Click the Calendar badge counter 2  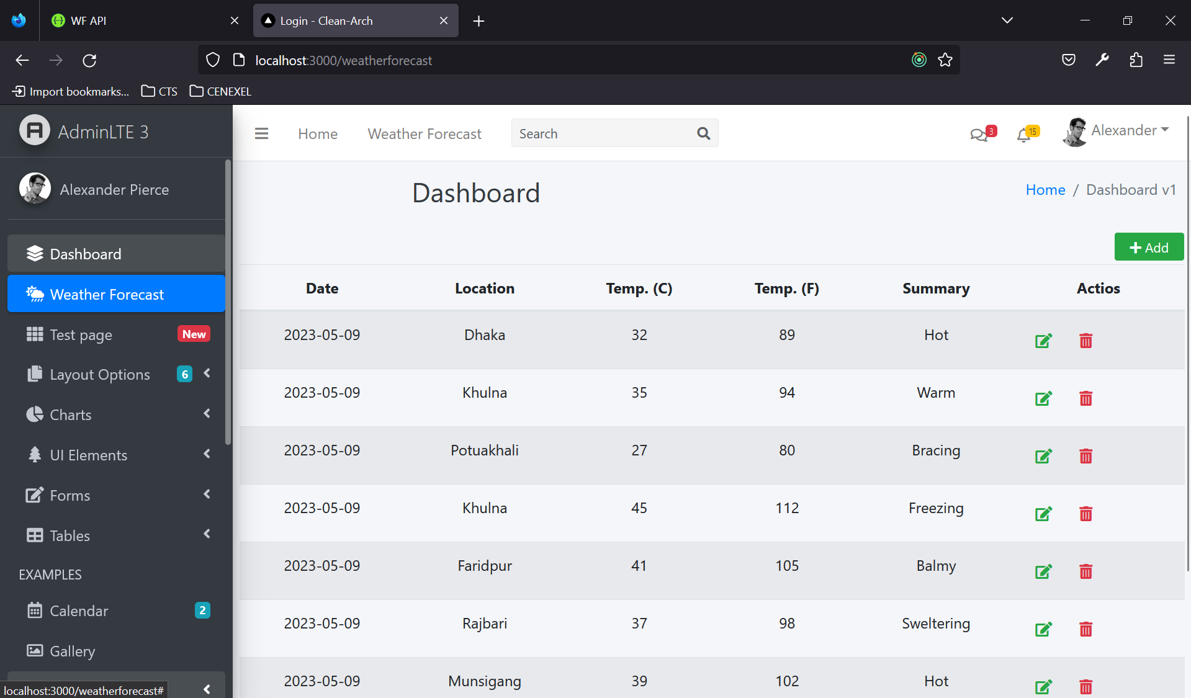(x=202, y=610)
